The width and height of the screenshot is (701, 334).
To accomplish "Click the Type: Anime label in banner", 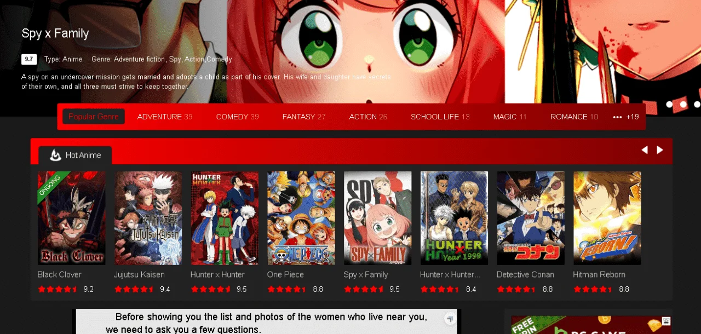I will [64, 59].
